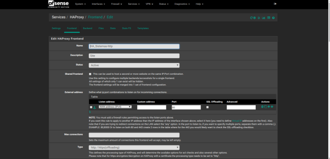The height and width of the screenshot is (159, 330).
Task: Click the Description field containing Site
Action: tap(134, 56)
